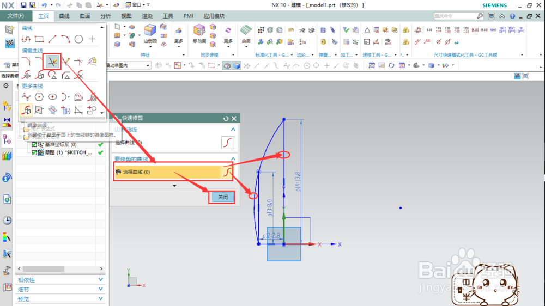Click the Undo arrow icon

point(44,5)
